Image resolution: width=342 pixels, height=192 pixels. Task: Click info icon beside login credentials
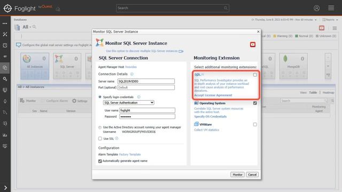click(x=139, y=97)
